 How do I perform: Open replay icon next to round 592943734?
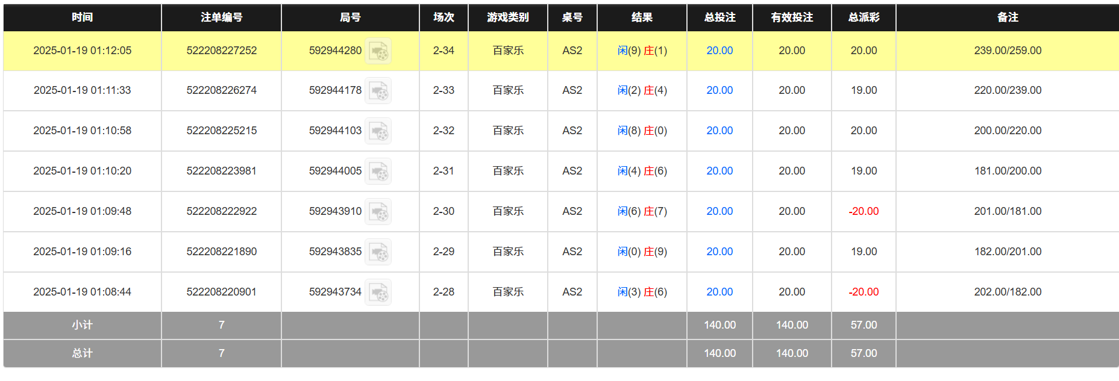(x=378, y=293)
